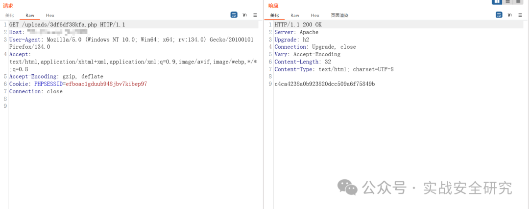Click empty line 9 in request editor
Image resolution: width=529 pixels, height=209 pixels.
point(133,106)
